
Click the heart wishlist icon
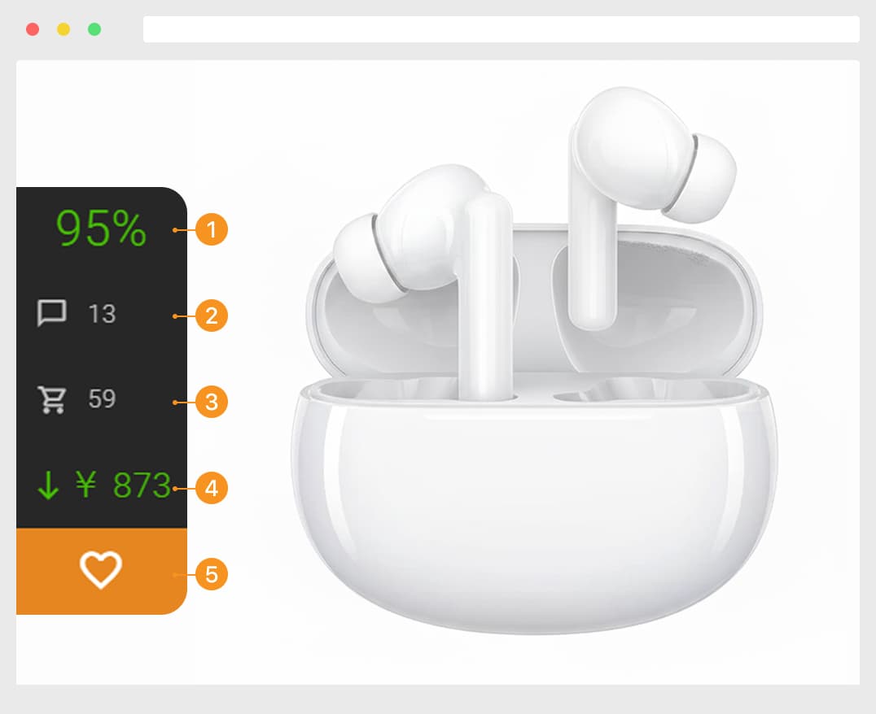coord(101,570)
